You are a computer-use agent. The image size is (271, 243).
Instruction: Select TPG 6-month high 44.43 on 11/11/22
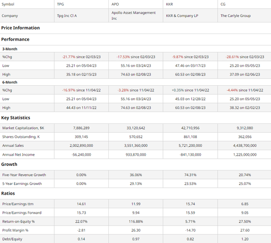81,108
